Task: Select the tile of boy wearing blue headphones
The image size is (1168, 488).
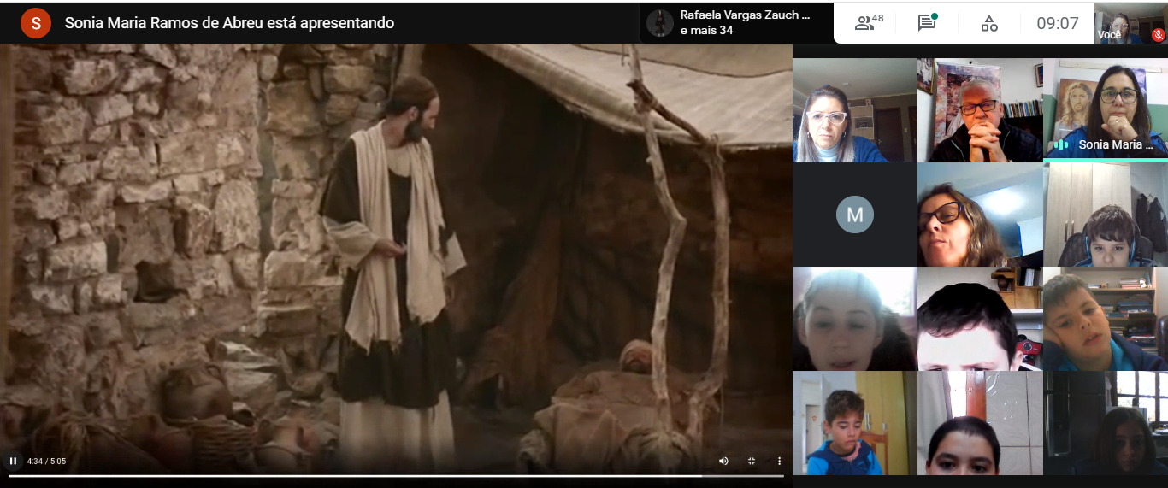Action: 1105,215
